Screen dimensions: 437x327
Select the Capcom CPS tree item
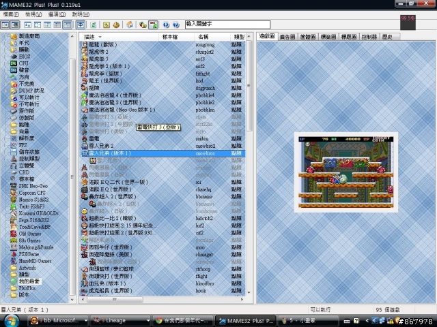[32, 193]
